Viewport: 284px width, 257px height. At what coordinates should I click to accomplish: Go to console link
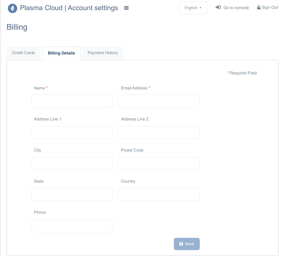[x=236, y=8]
